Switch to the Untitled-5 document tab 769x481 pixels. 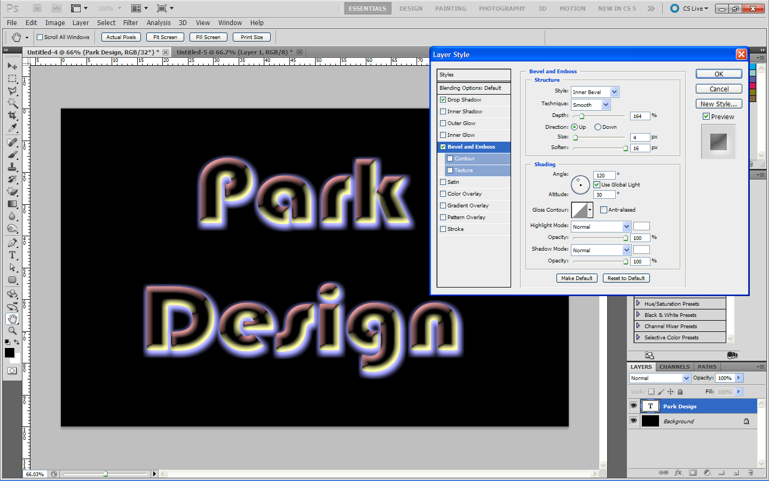(235, 52)
